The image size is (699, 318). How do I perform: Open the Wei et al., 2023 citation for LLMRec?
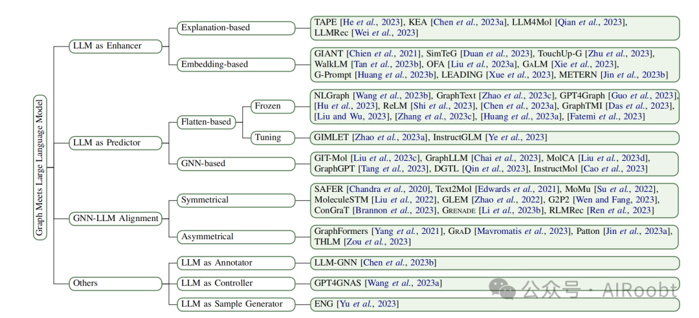(384, 32)
